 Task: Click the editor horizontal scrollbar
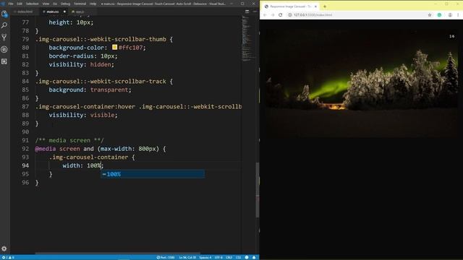coord(117,253)
